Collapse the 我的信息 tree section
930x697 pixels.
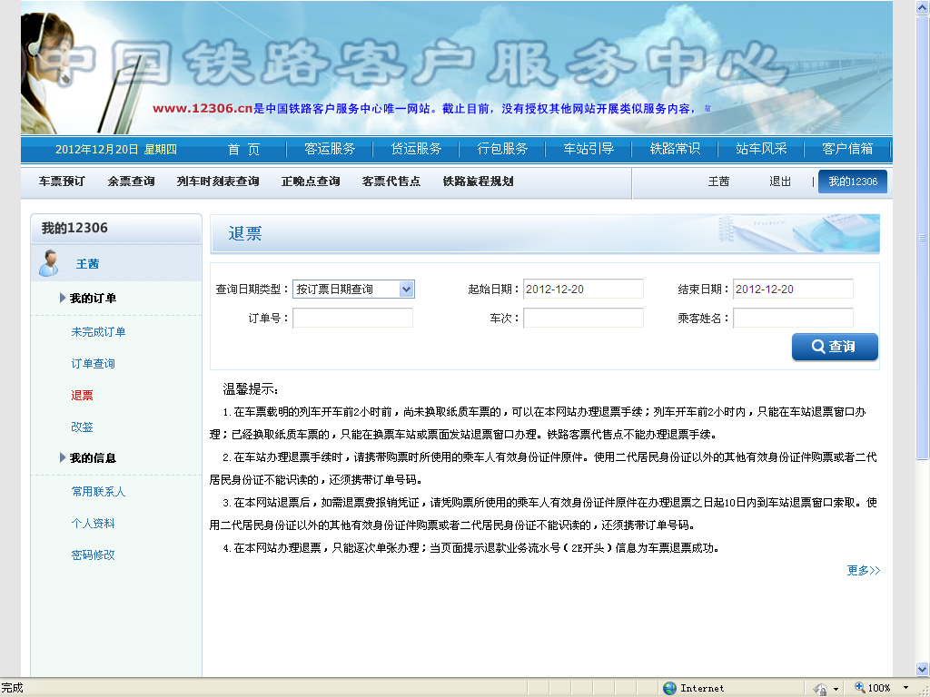coord(63,457)
